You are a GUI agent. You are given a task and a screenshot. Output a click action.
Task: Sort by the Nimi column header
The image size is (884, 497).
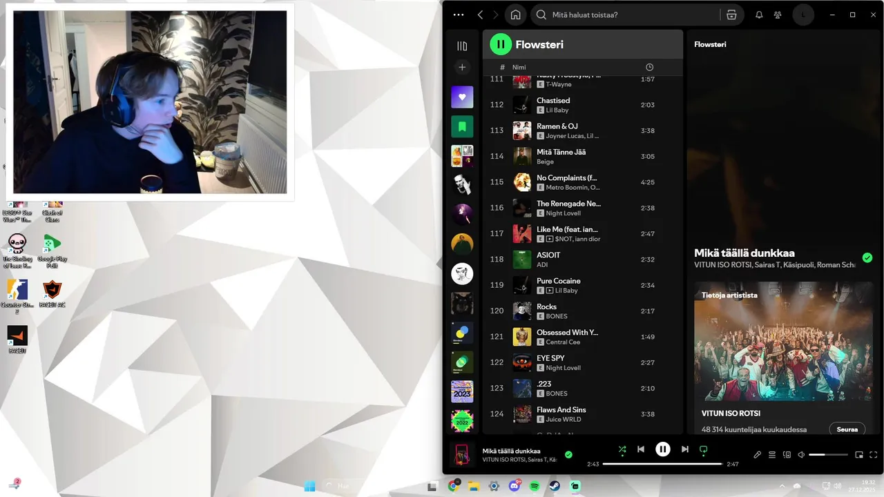tap(519, 67)
